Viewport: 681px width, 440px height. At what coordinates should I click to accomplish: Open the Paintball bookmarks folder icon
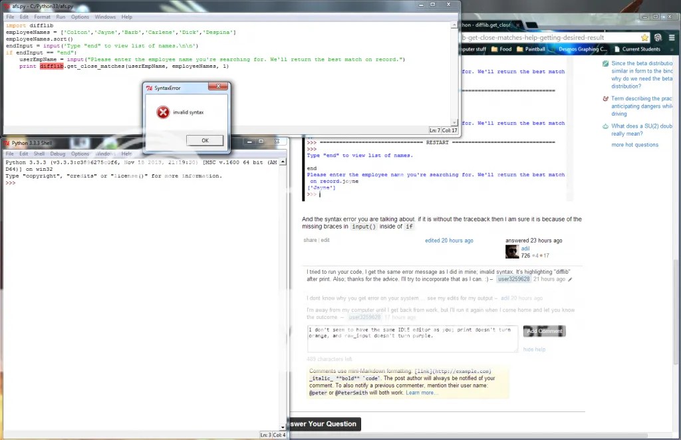[x=519, y=49]
